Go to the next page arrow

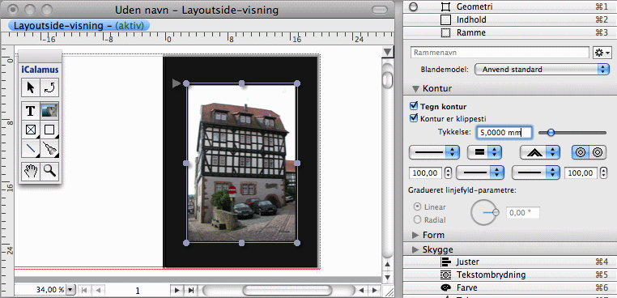click(x=177, y=291)
